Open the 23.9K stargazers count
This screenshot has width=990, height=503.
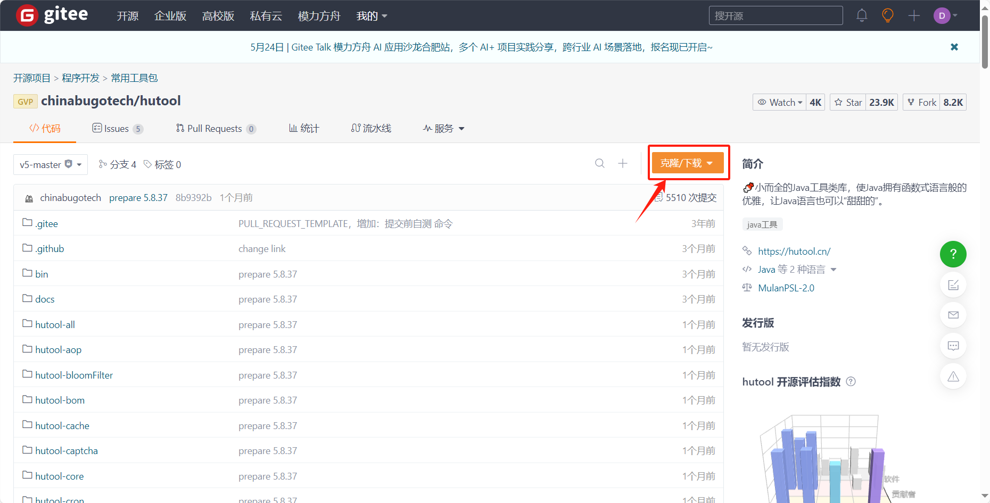click(882, 102)
